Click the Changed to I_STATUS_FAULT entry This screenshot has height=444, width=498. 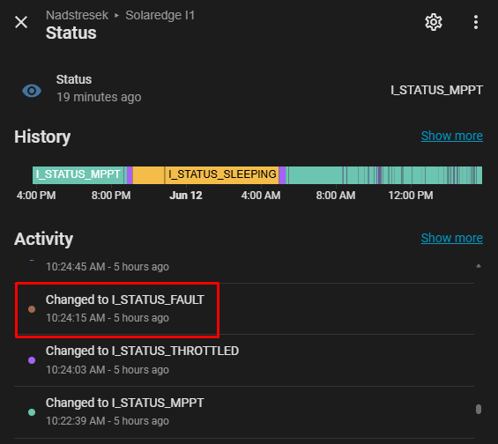coord(244,309)
